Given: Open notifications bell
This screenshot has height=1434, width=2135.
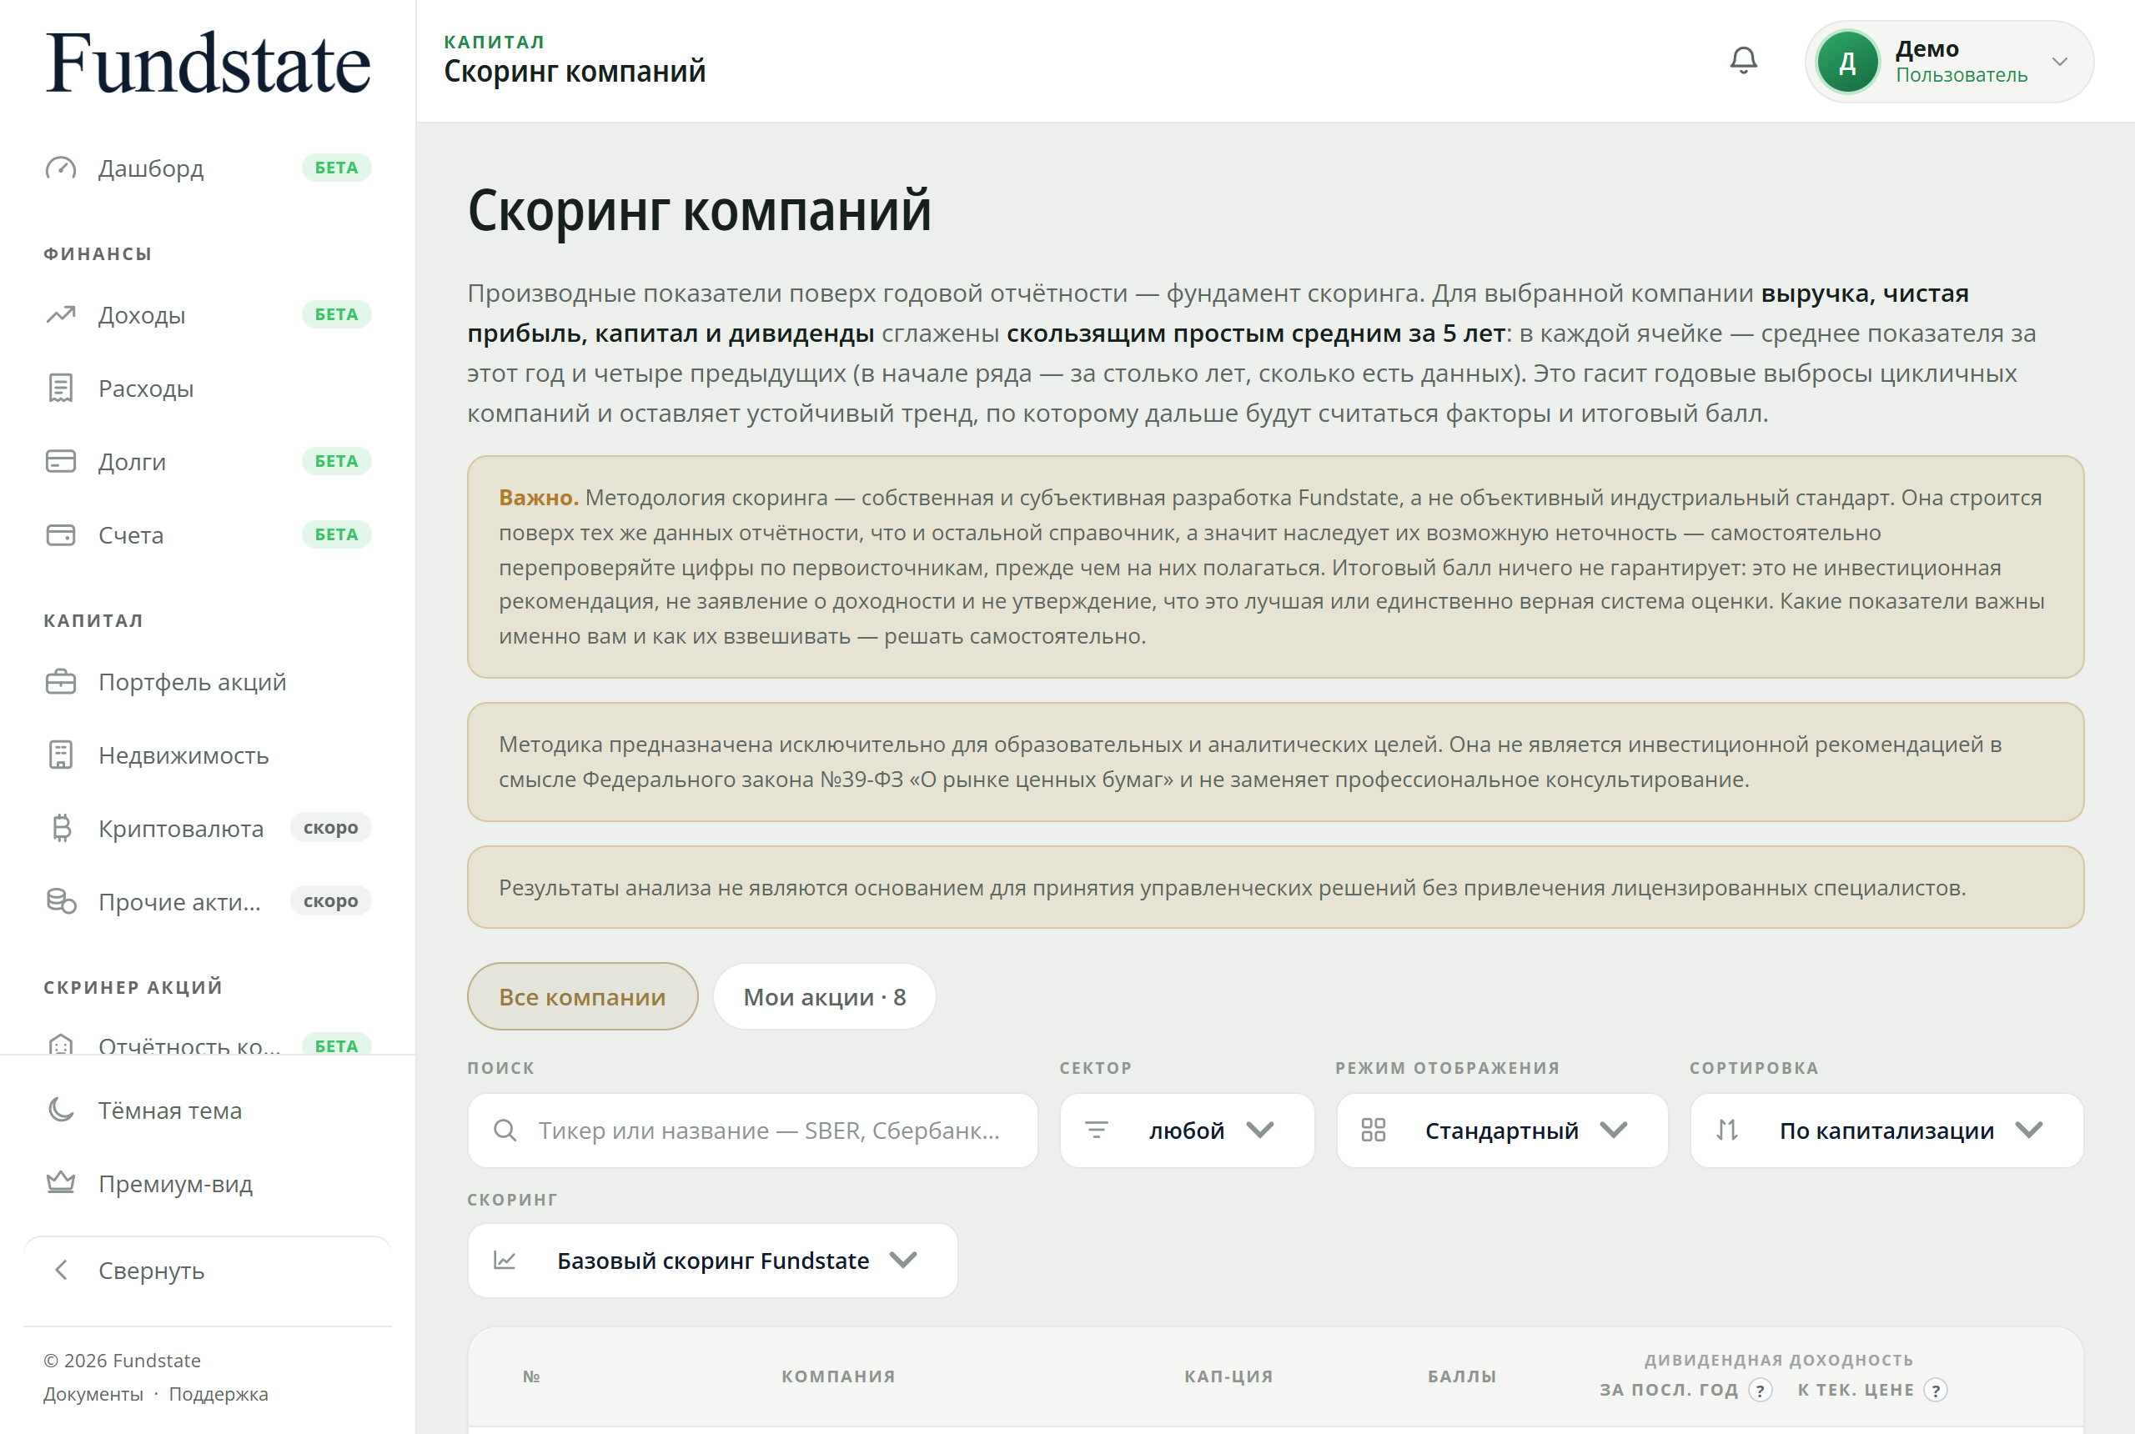Looking at the screenshot, I should tap(1744, 61).
